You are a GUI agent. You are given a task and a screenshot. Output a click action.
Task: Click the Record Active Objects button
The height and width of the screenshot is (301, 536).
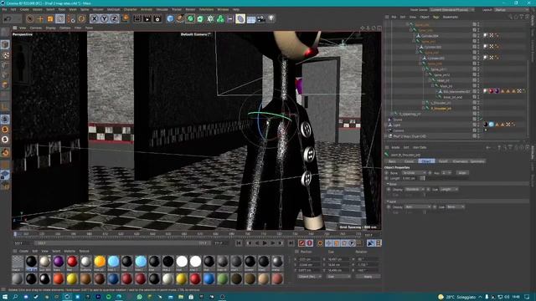301,243
